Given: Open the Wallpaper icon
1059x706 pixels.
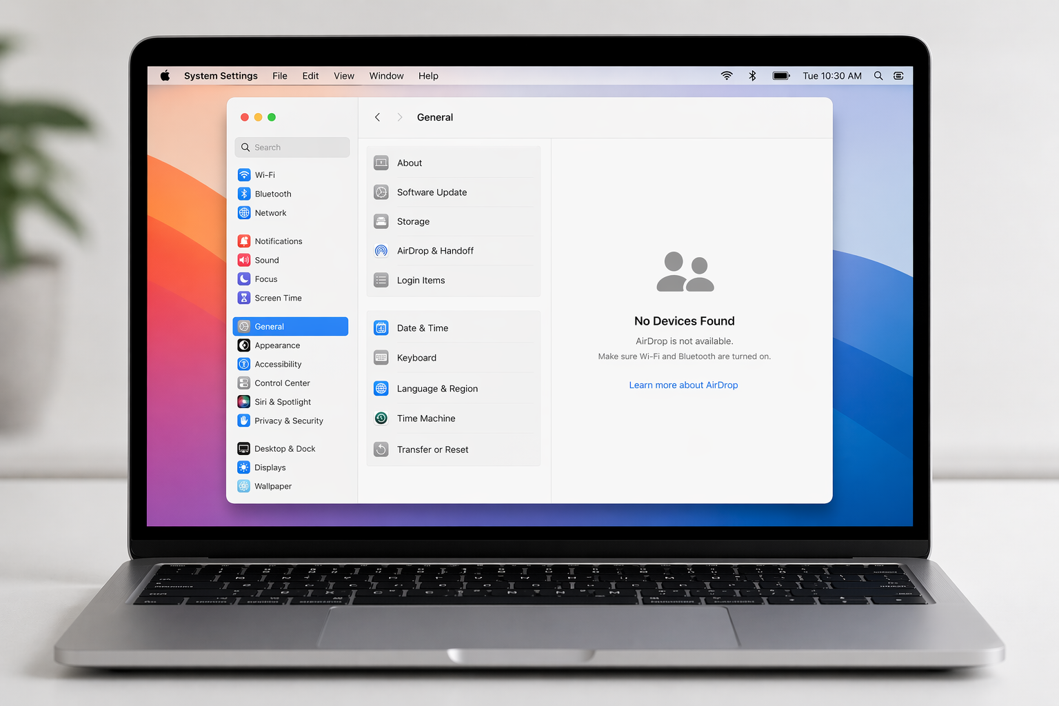Looking at the screenshot, I should click(x=244, y=486).
